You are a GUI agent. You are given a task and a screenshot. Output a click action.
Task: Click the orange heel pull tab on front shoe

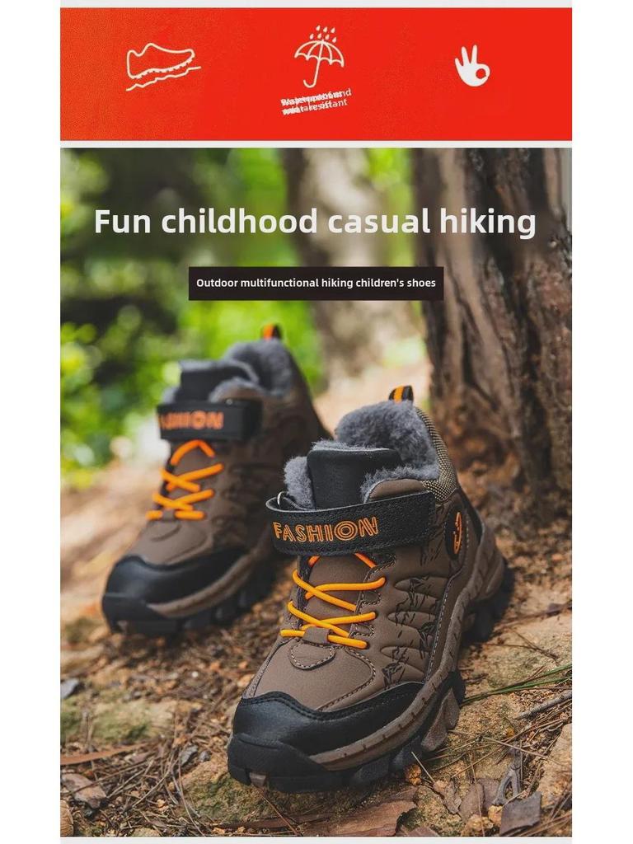click(401, 393)
